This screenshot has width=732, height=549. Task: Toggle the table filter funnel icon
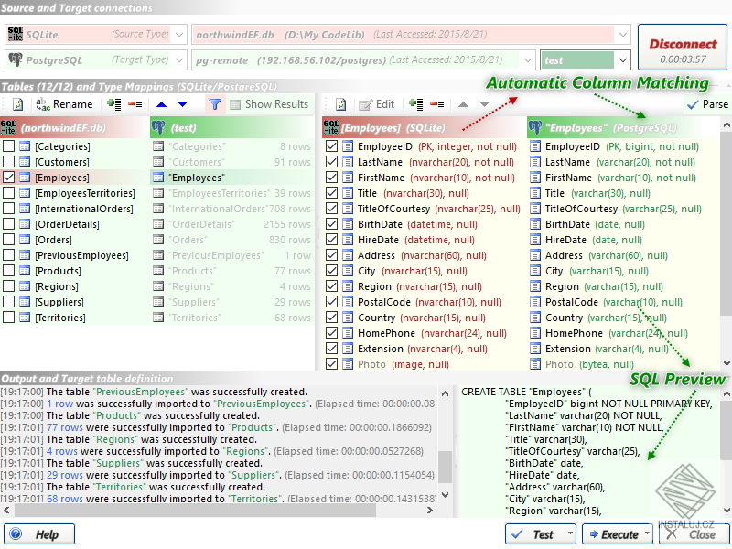tap(215, 104)
